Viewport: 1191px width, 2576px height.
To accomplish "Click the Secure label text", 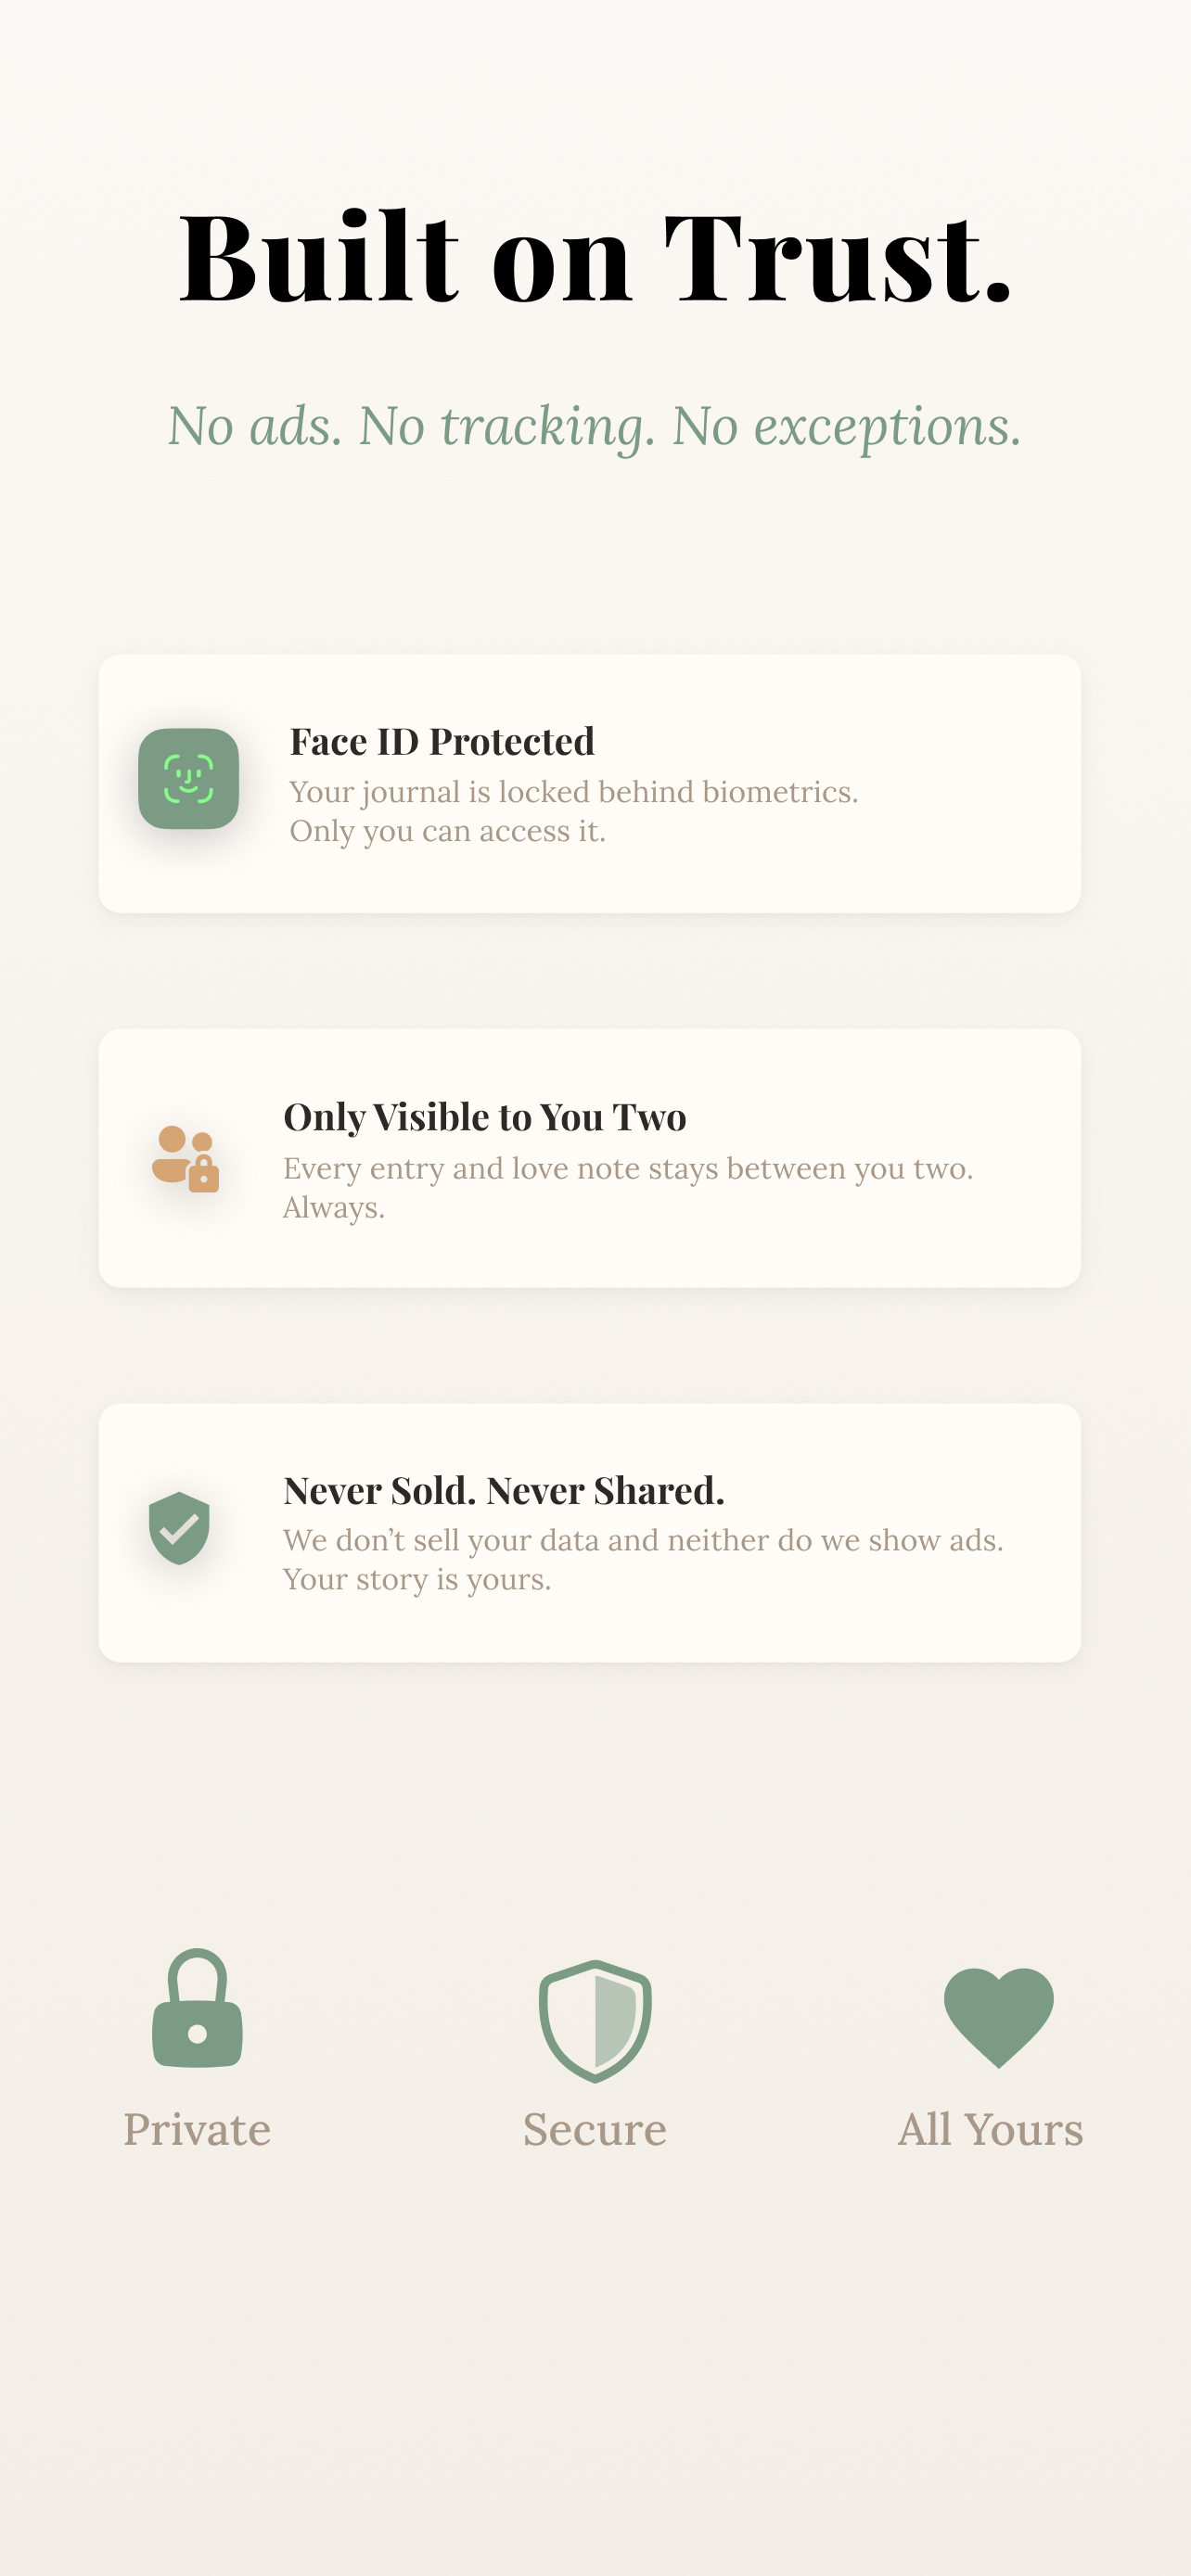I will [594, 2128].
